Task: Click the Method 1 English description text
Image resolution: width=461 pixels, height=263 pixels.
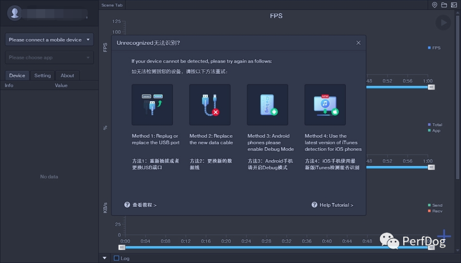Action: 155,139
